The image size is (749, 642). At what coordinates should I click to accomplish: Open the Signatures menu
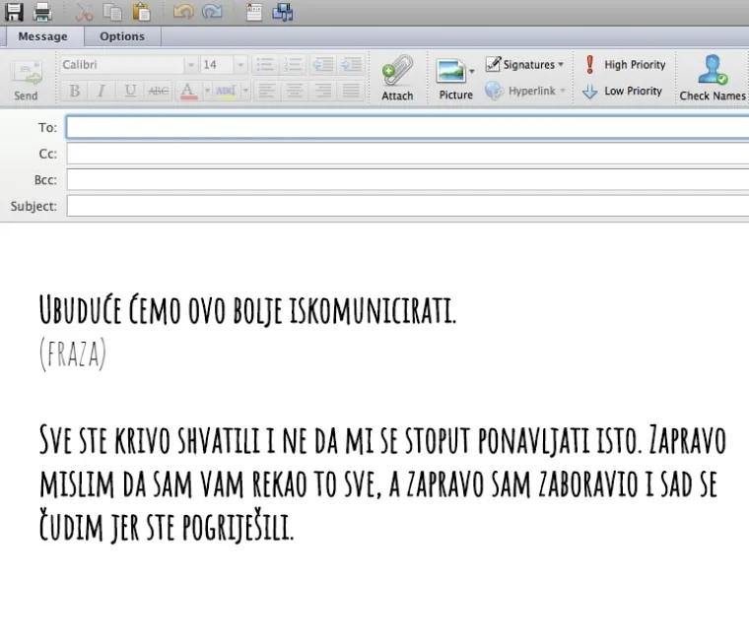click(x=524, y=64)
